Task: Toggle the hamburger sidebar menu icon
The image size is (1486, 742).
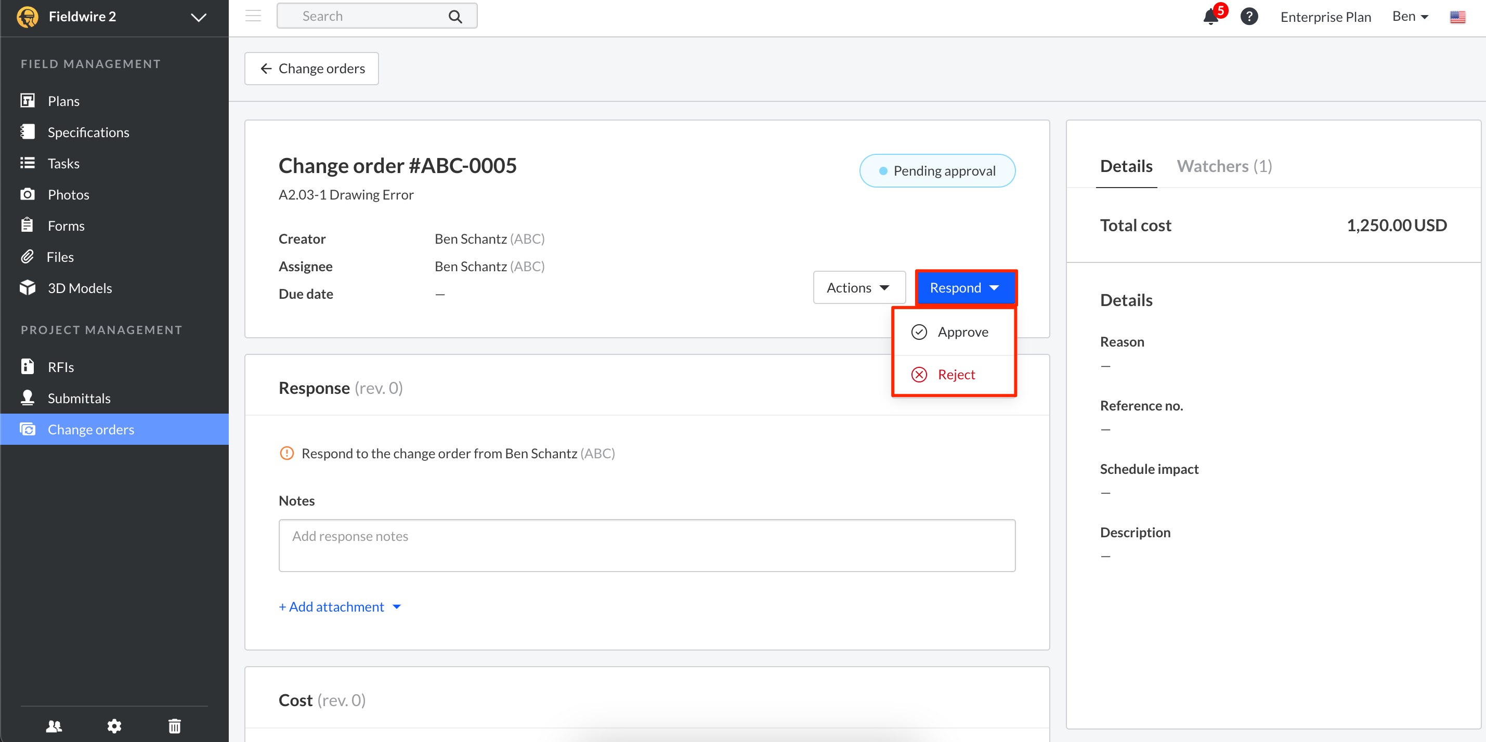Action: [x=253, y=16]
